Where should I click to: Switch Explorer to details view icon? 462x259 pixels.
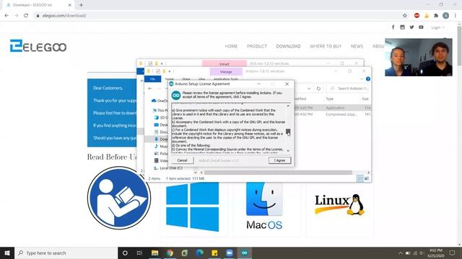[360, 178]
